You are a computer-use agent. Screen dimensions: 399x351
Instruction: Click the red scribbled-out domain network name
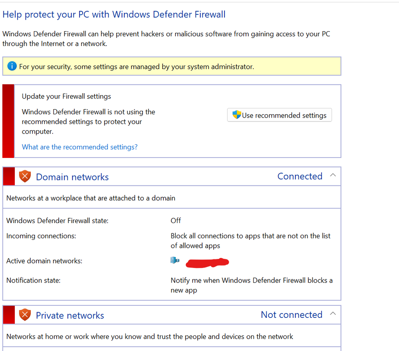coord(207,262)
